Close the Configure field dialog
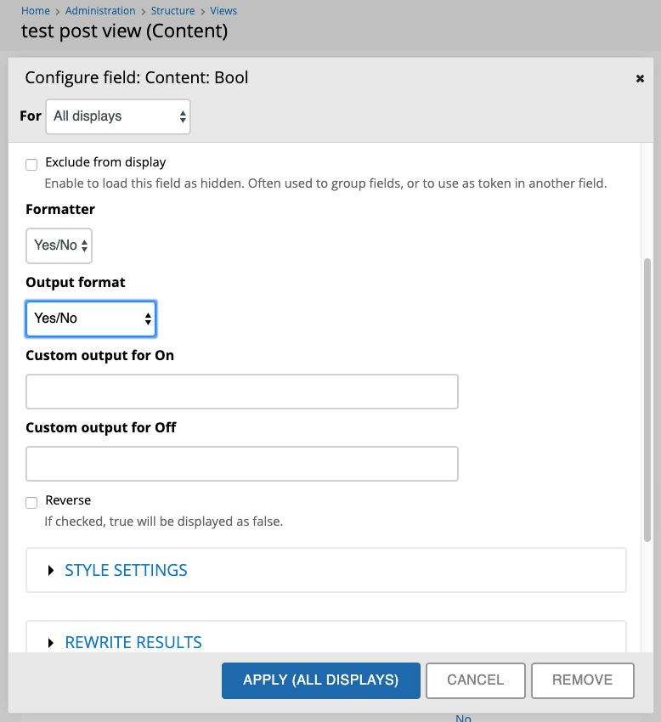Screen dimensions: 661x722 pos(640,77)
